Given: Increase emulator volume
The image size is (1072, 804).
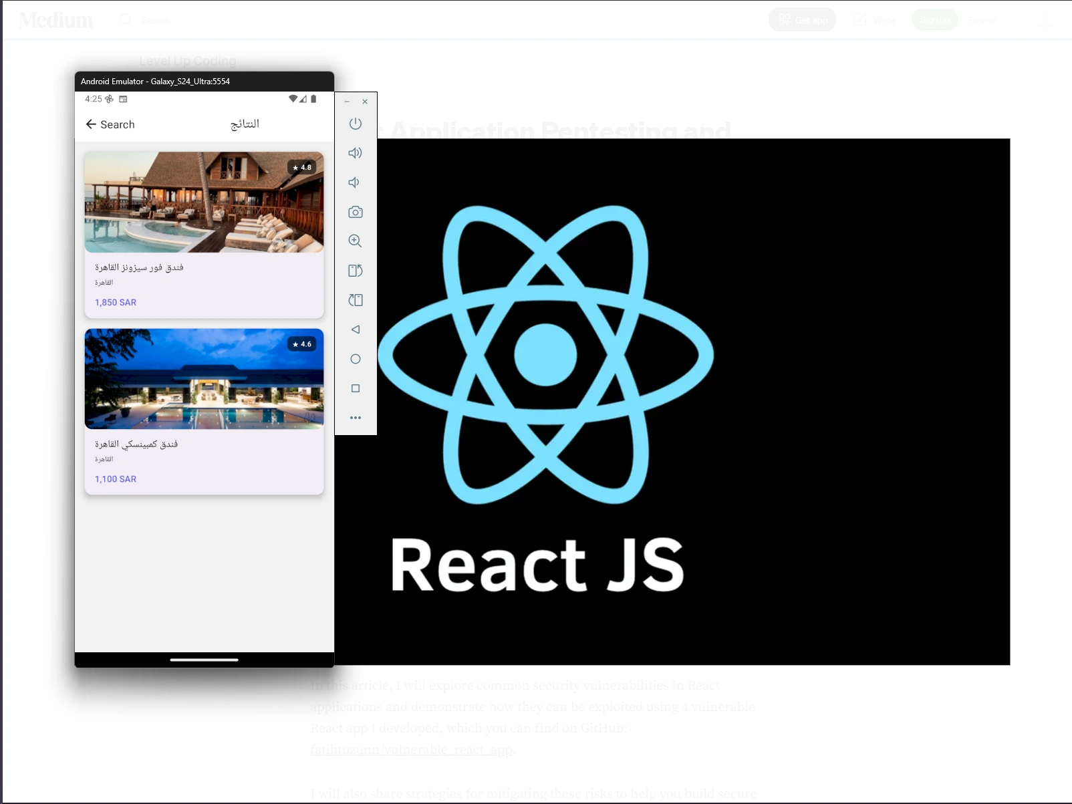Looking at the screenshot, I should (x=355, y=152).
